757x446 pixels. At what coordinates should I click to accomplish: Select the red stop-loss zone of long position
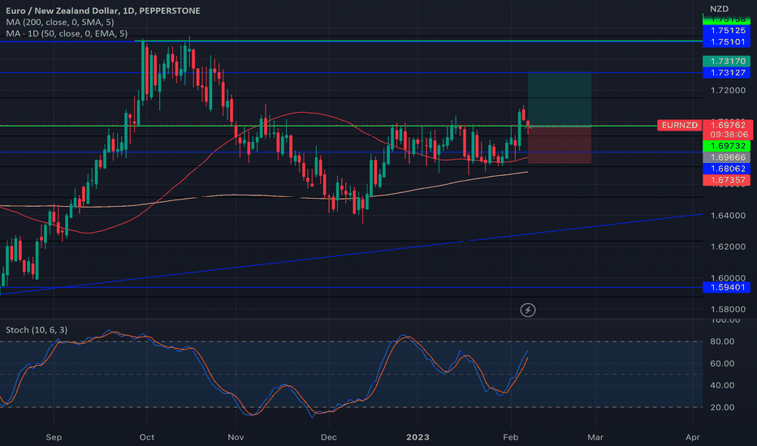[560, 144]
